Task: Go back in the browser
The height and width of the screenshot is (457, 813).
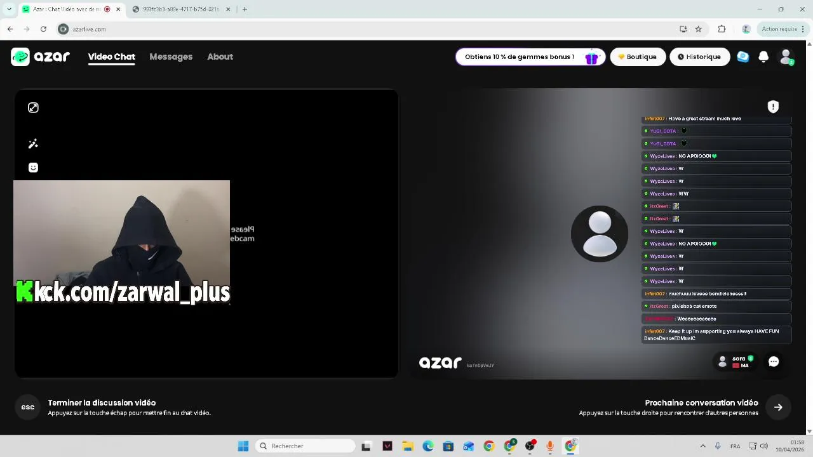Action: (x=10, y=29)
